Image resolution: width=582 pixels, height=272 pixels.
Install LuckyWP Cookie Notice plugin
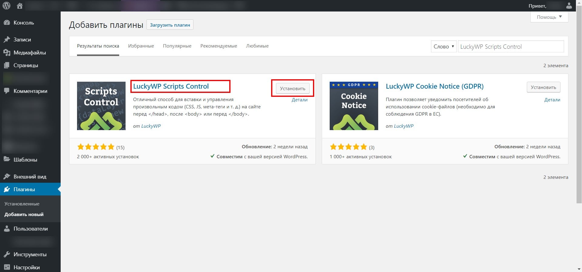tap(543, 87)
